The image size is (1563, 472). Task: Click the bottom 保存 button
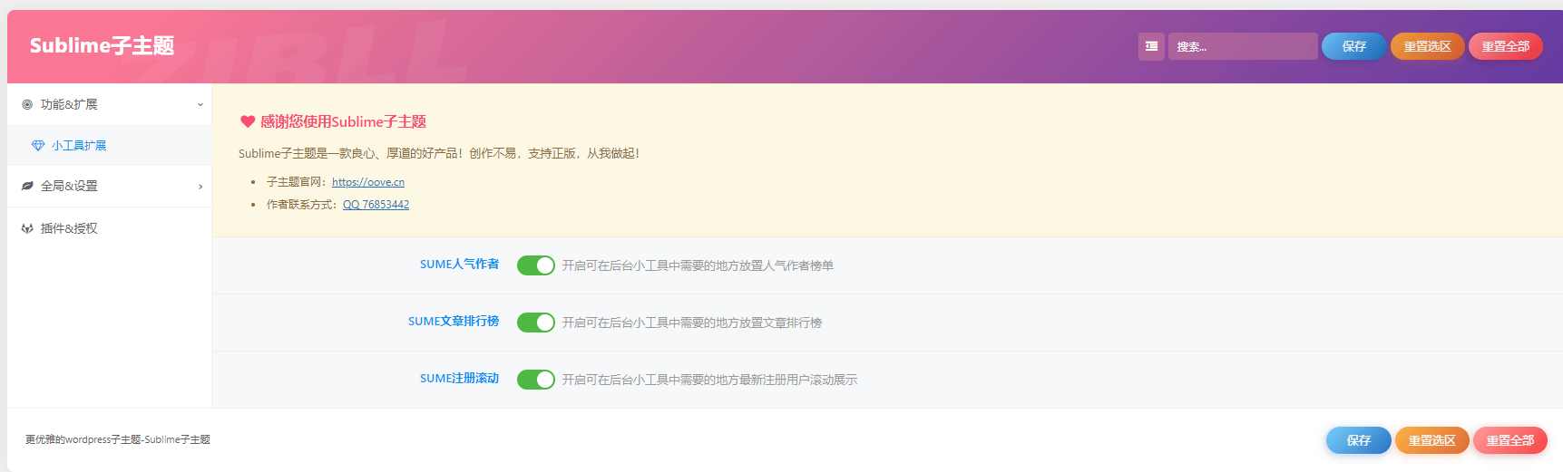[x=1359, y=440]
